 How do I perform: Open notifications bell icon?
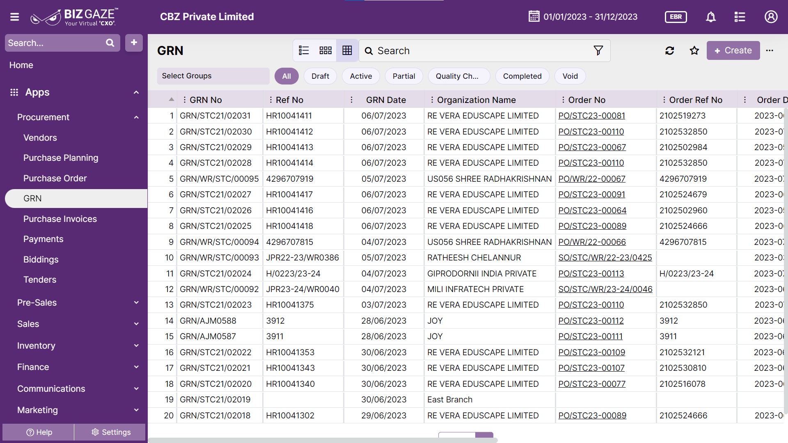click(x=711, y=17)
